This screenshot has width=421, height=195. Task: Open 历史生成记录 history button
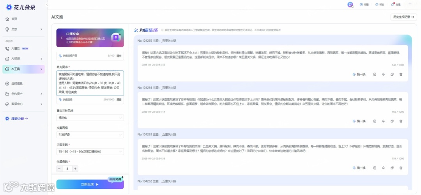(403, 17)
